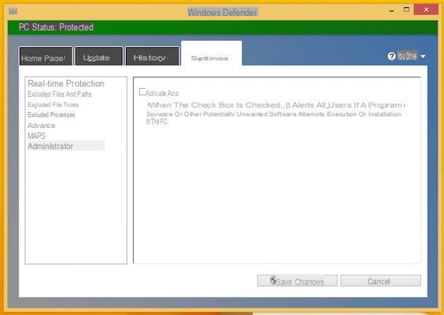
Task: Open the MAPS settings entry
Action: (36, 136)
